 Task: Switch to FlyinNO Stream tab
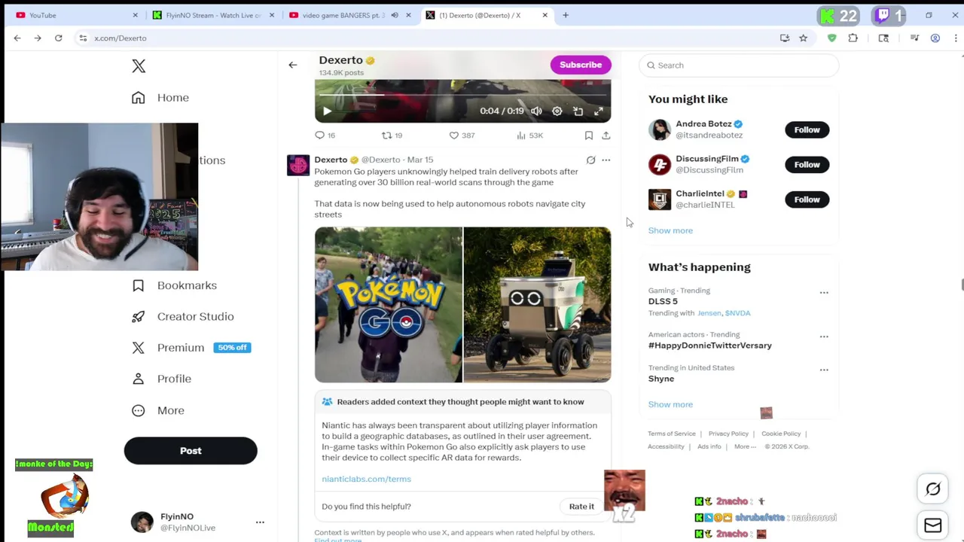(x=213, y=15)
